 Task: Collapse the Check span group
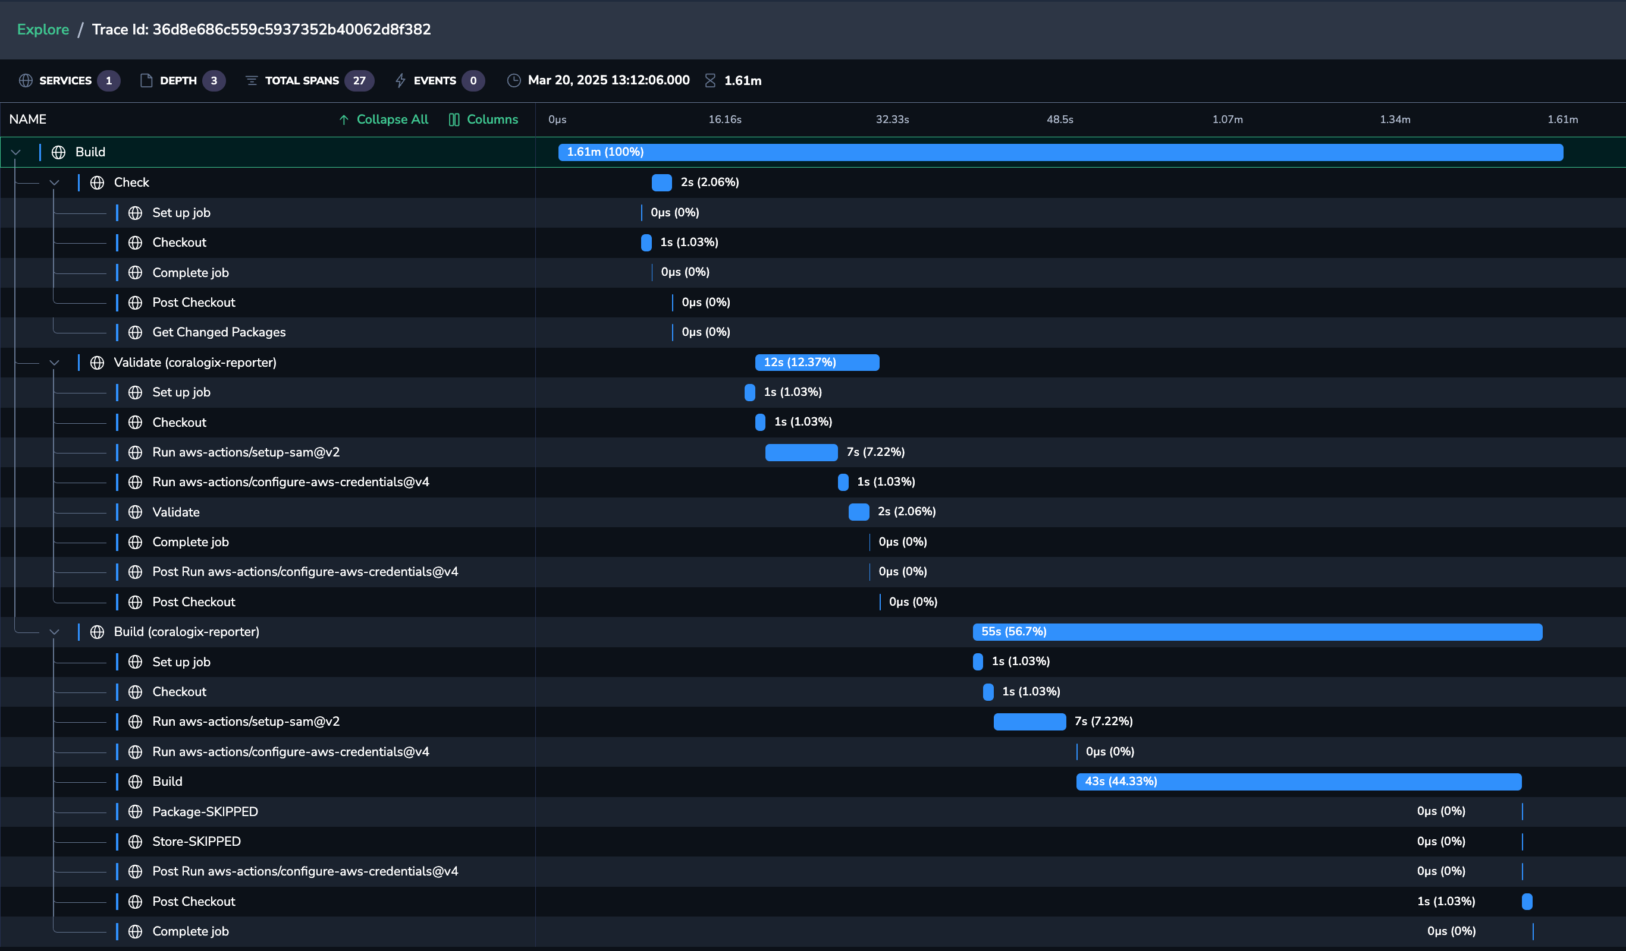tap(55, 182)
